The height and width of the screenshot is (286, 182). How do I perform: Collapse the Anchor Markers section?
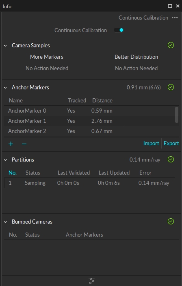click(5, 88)
